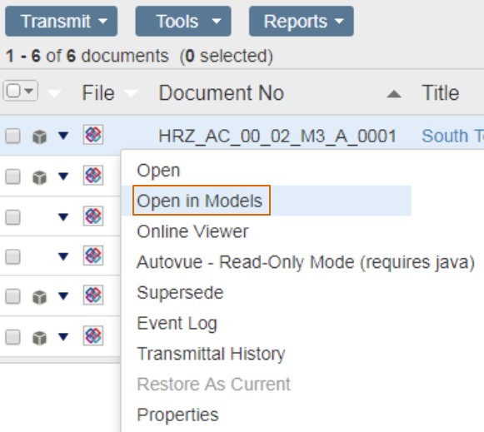Screen dimensions: 484x432
Task: Toggle the select-all checkbox in the header
Action: click(x=13, y=91)
